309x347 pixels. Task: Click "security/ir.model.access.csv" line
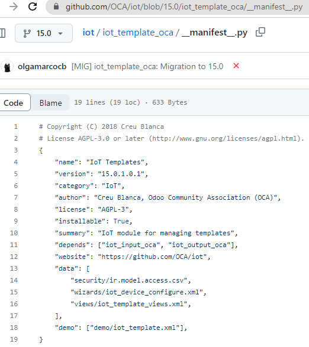[131, 280]
